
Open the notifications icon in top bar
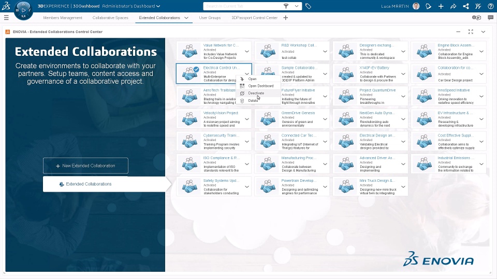click(429, 6)
